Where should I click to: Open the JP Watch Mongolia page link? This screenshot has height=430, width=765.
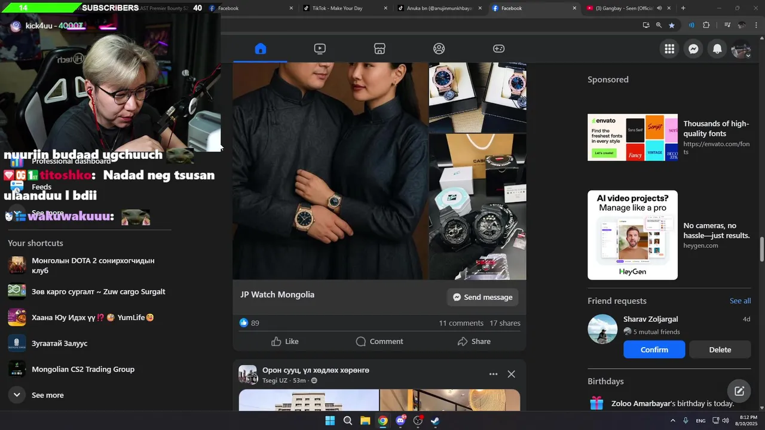click(x=277, y=294)
